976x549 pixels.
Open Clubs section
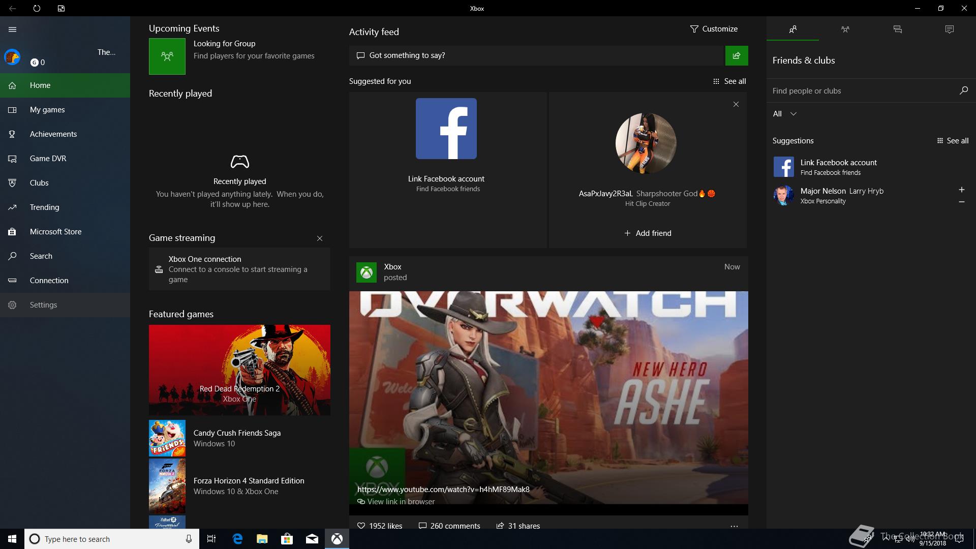65,183
